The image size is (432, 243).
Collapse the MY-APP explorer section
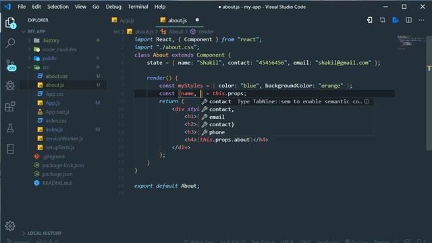[x=24, y=32]
